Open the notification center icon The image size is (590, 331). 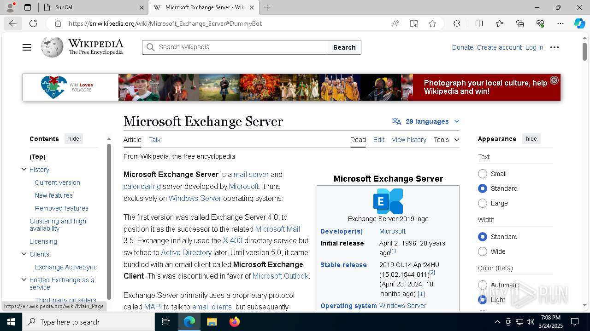tap(575, 322)
